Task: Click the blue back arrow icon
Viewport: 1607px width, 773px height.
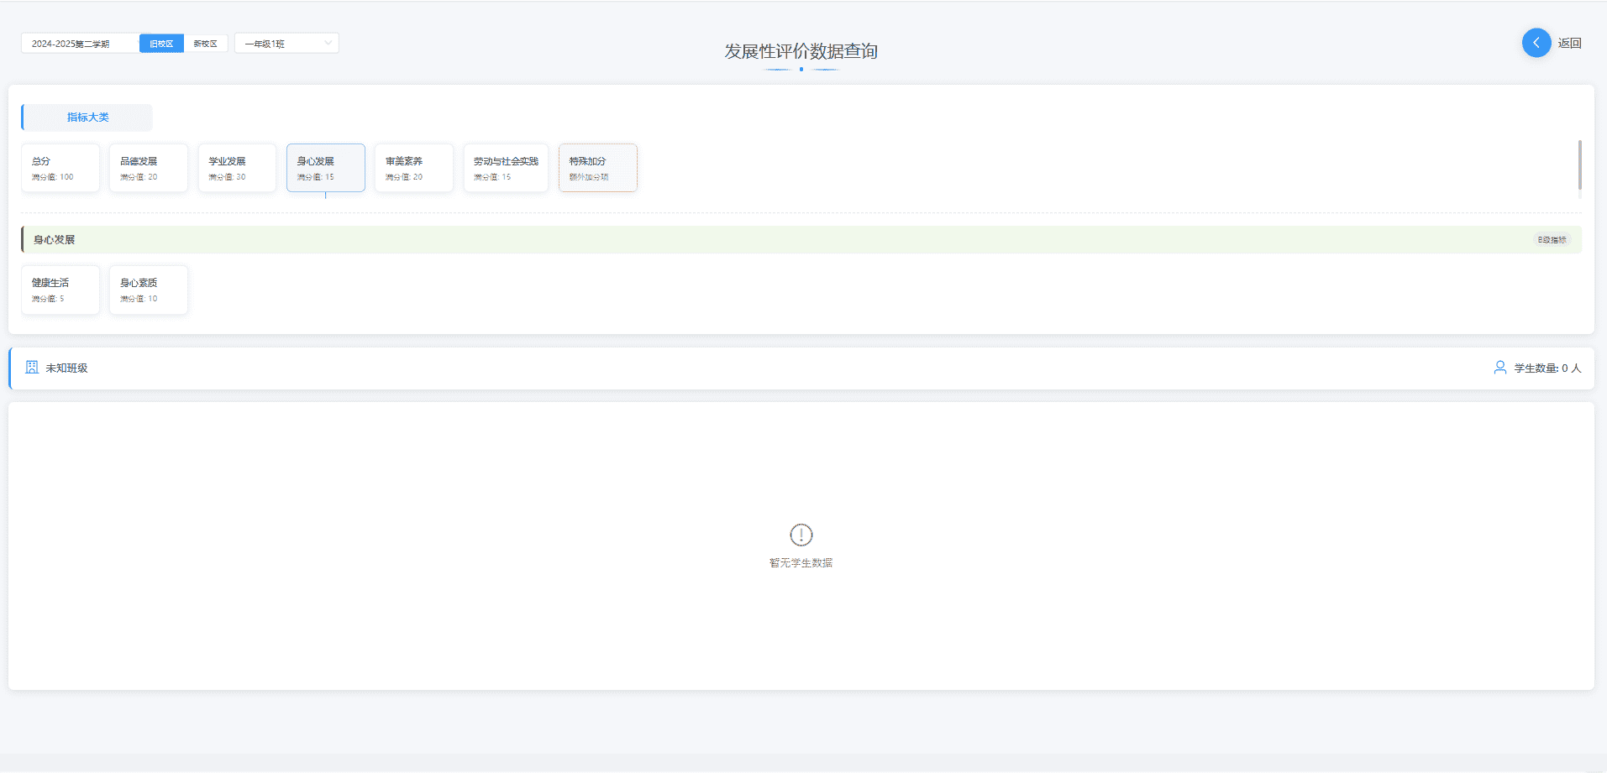Action: coord(1536,43)
